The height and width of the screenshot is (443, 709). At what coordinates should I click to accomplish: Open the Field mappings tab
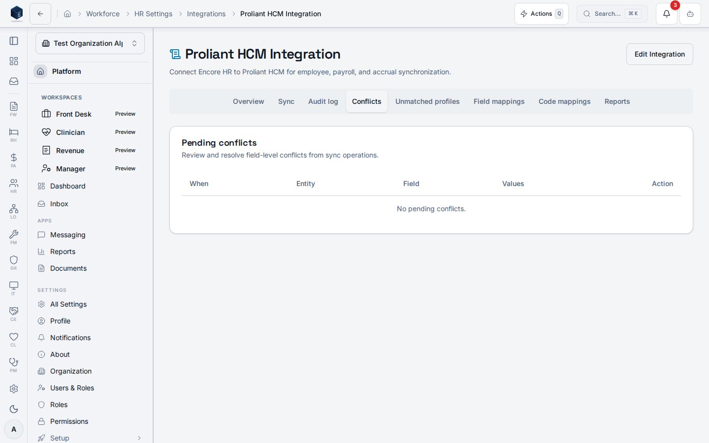coord(499,101)
